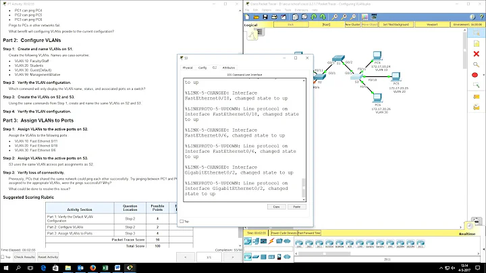Image resolution: width=486 pixels, height=273 pixels.
Task: Toggle the Top checkbox in S3 window
Action: pyautogui.click(x=182, y=221)
